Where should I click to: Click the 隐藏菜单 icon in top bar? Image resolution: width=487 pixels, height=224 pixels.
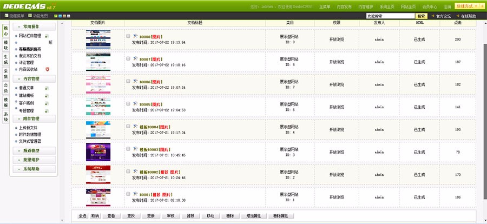coord(5,16)
